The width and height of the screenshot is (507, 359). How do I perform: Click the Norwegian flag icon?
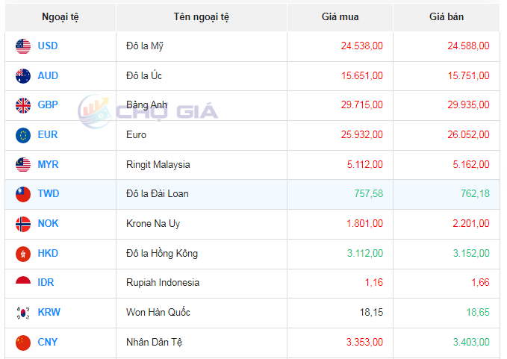pyautogui.click(x=23, y=224)
